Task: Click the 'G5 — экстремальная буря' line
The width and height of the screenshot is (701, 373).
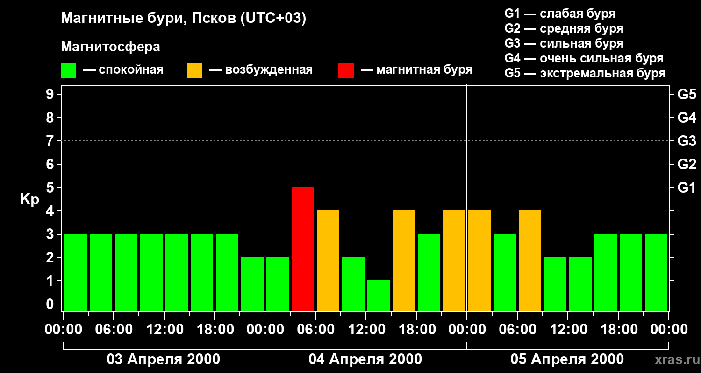Action: tap(585, 73)
